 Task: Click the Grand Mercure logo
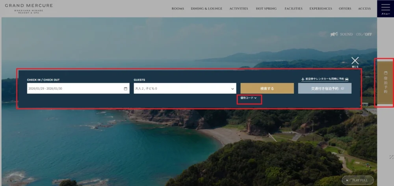click(x=29, y=8)
